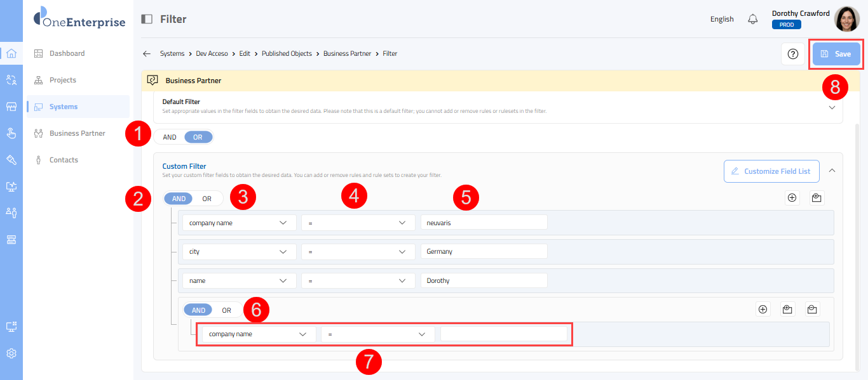This screenshot has height=380, width=868.
Task: Click the settings gear icon
Action: (x=11, y=353)
